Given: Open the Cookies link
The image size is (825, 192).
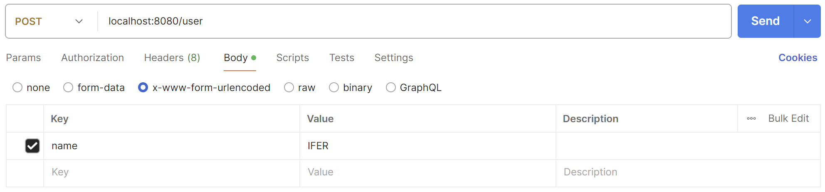Looking at the screenshot, I should pyautogui.click(x=797, y=58).
